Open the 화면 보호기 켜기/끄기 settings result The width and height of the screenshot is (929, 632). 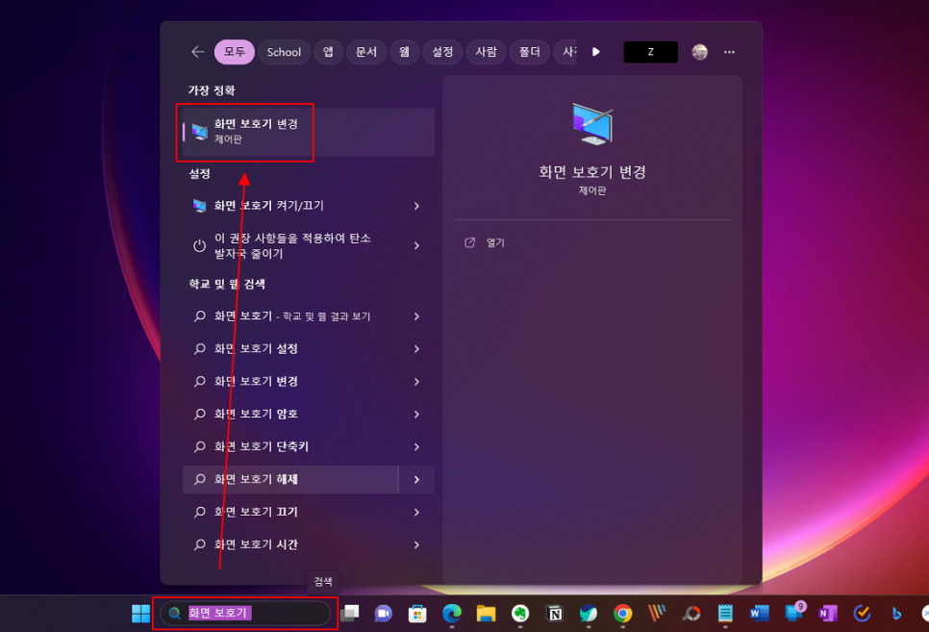(309, 206)
